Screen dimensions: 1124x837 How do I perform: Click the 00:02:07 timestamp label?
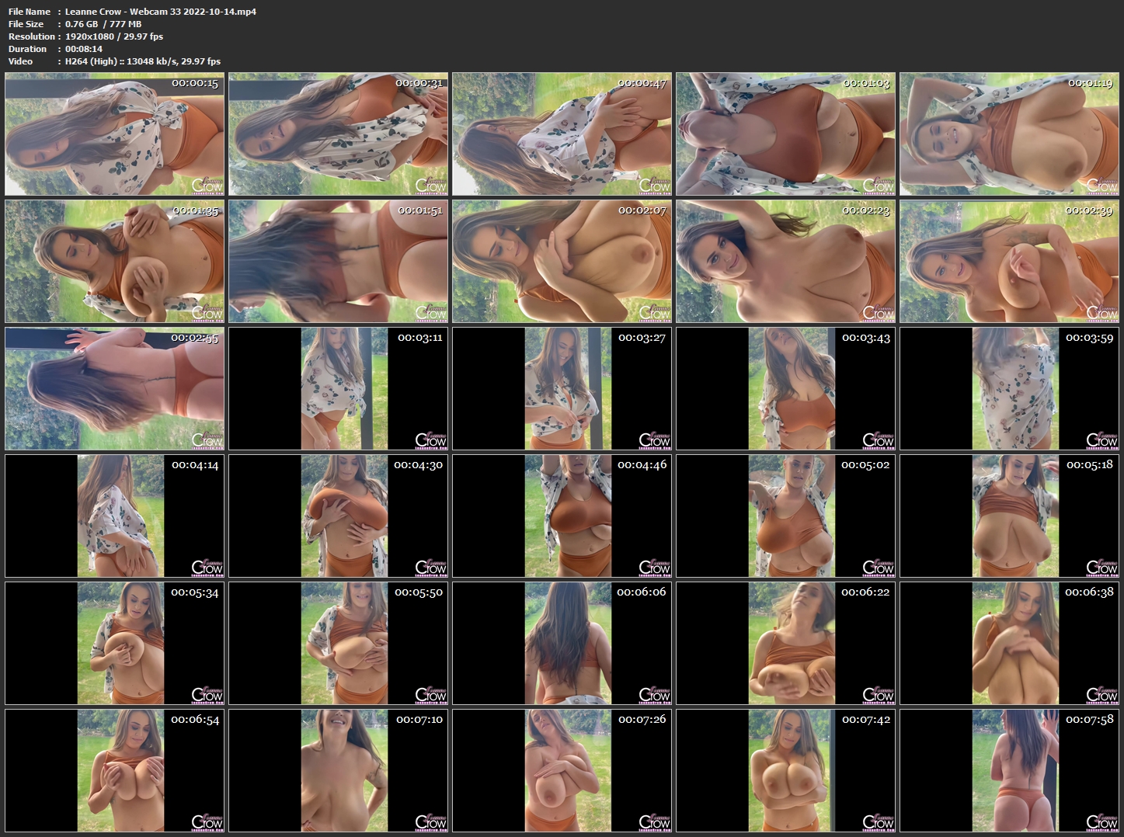point(642,210)
